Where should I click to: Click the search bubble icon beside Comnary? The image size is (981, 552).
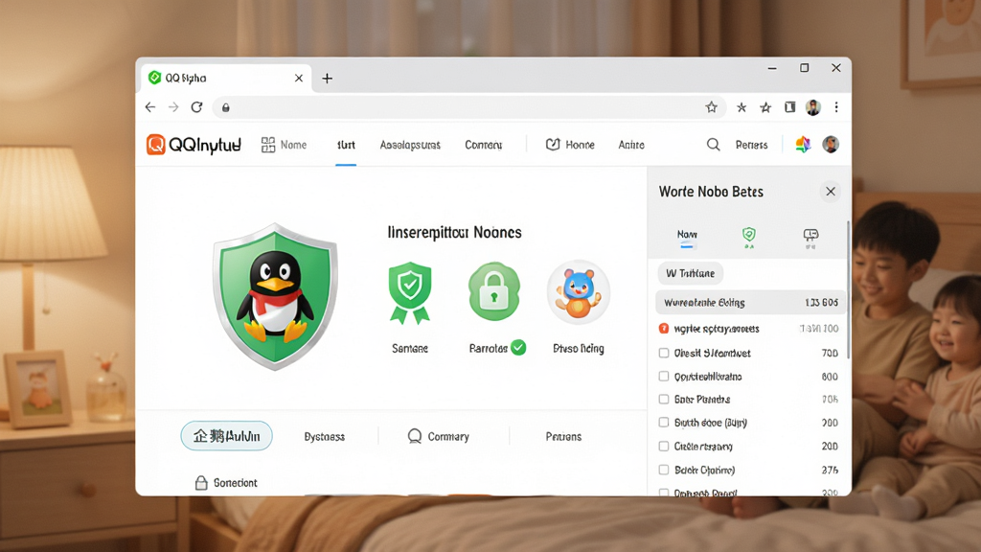[x=414, y=436]
